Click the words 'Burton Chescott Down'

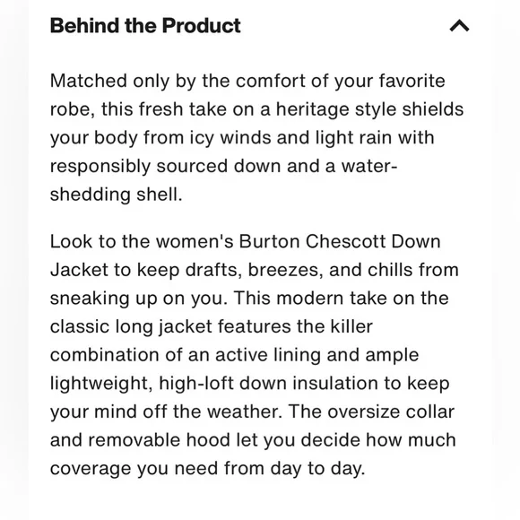pos(340,241)
